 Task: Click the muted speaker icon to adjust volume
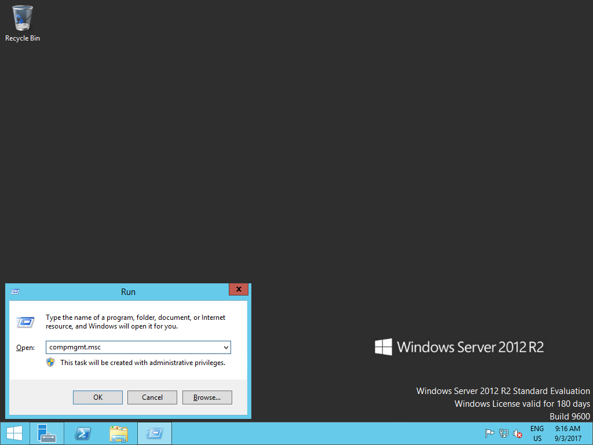(517, 434)
